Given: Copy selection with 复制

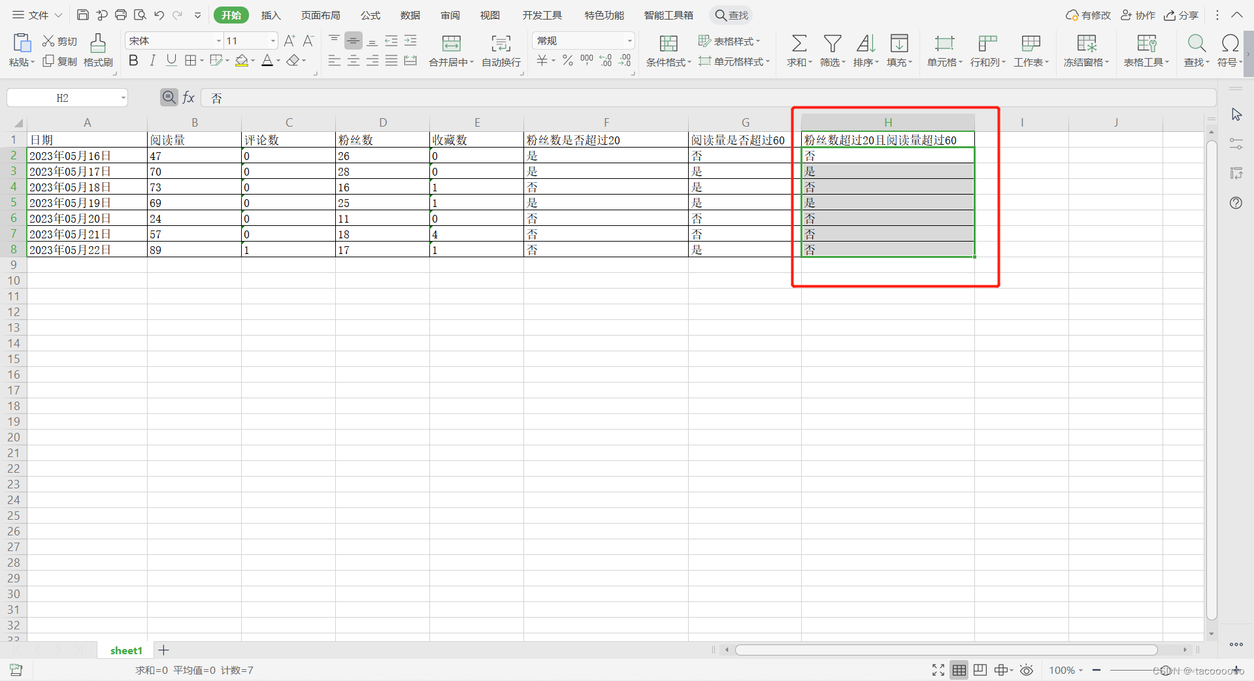Looking at the screenshot, I should pyautogui.click(x=59, y=61).
